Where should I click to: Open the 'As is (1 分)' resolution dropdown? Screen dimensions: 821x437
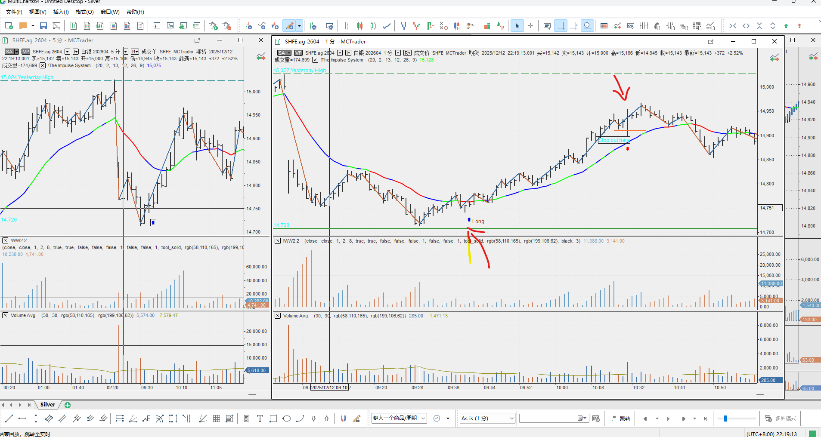[x=487, y=418]
